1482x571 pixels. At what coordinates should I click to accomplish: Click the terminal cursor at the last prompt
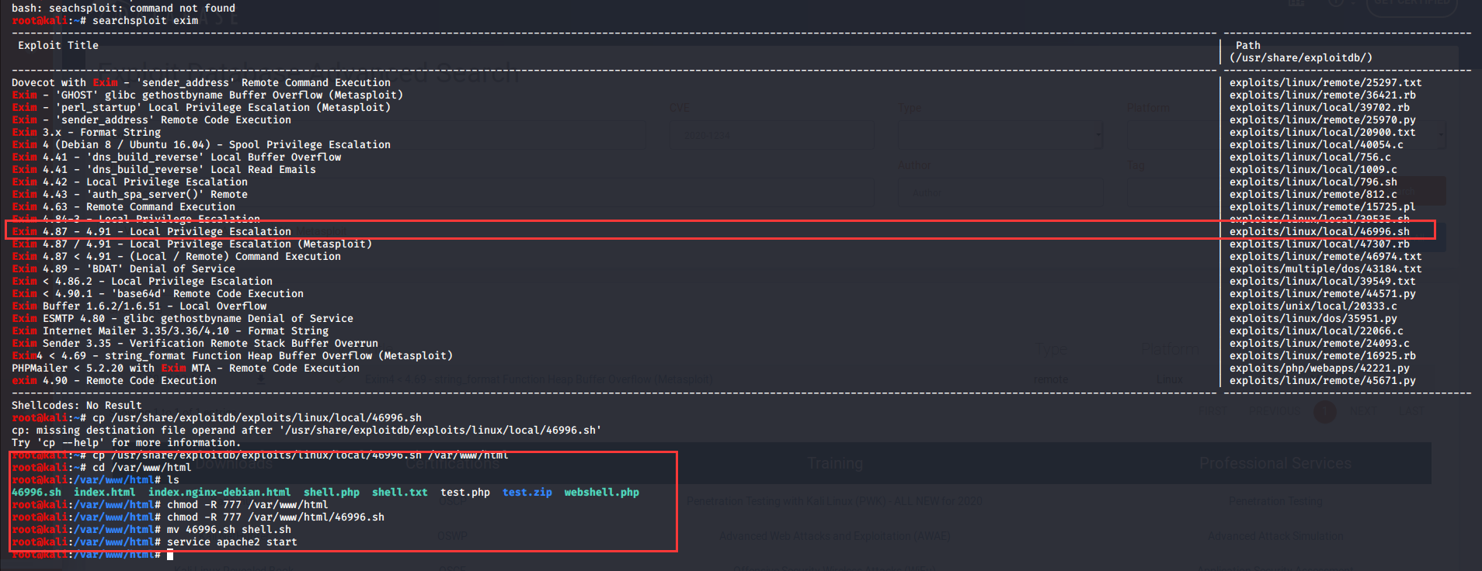(170, 555)
